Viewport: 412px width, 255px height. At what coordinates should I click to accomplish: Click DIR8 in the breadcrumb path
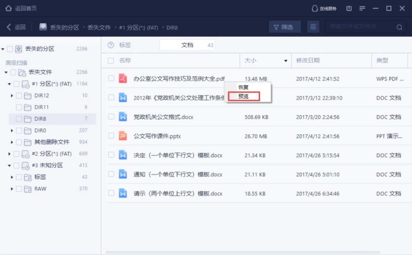coord(172,27)
